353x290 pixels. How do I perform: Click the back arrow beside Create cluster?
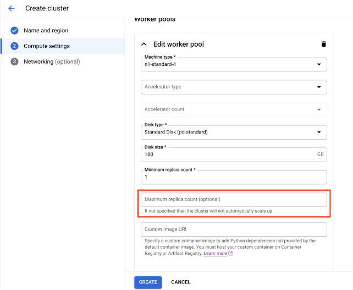coord(12,9)
